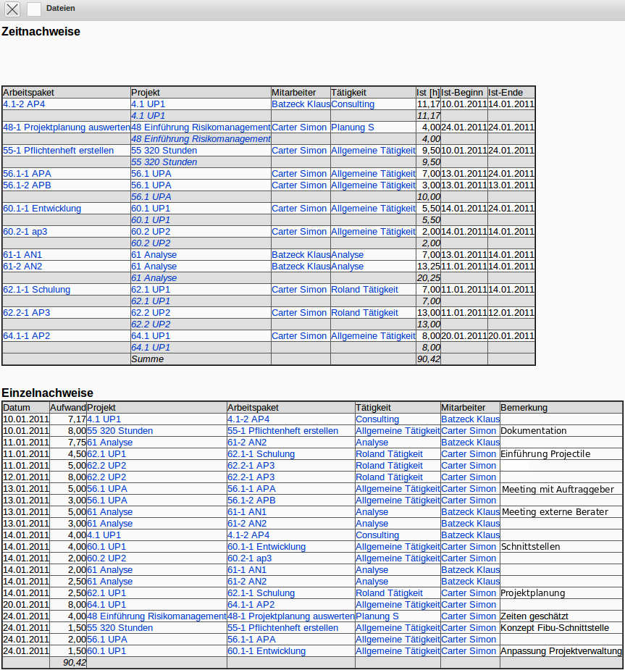This screenshot has height=670, width=625.
Task: Open 4.1-2 AP4 in the Zeitnachweise table
Action: 24,104
